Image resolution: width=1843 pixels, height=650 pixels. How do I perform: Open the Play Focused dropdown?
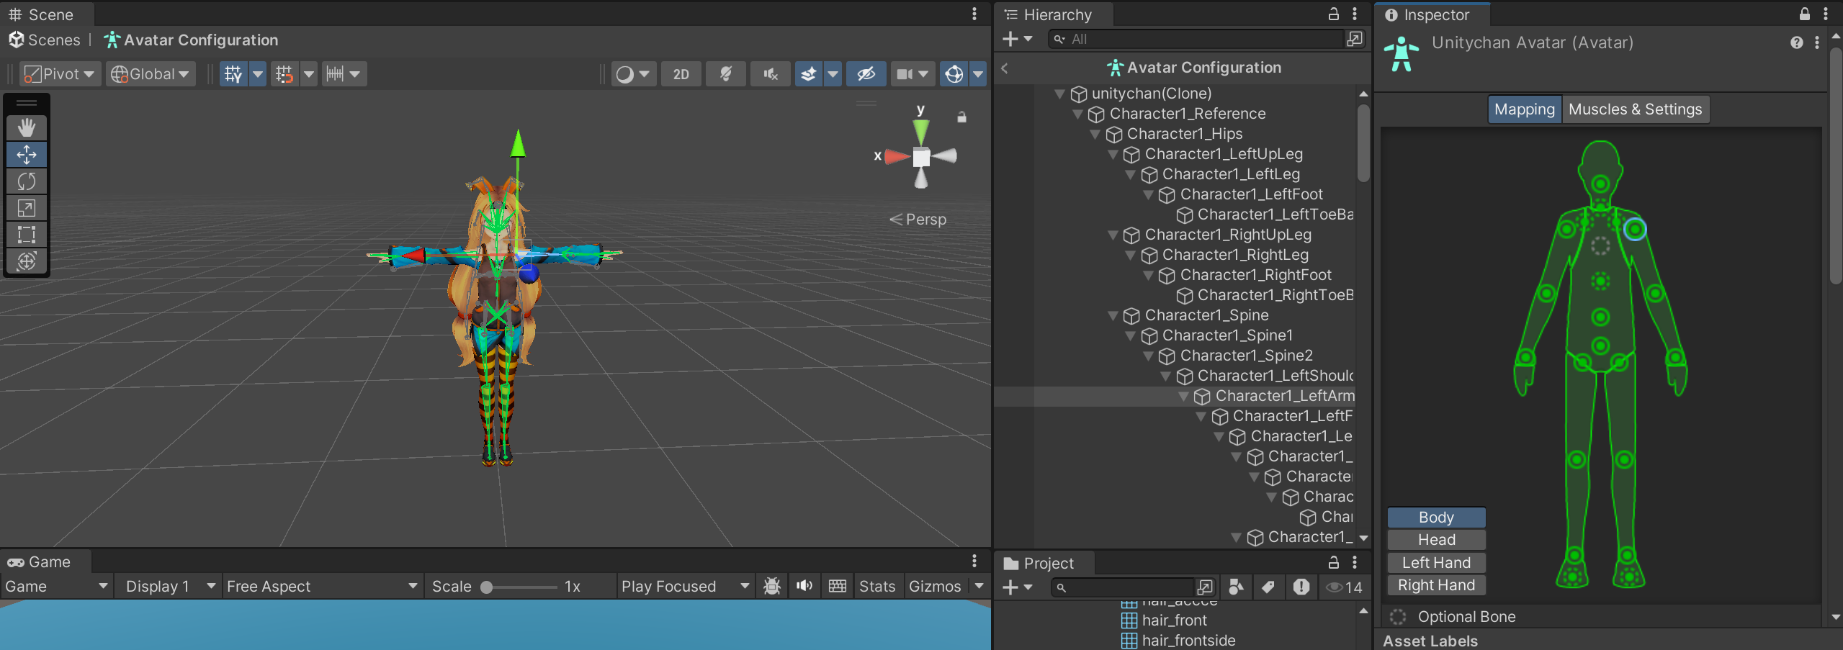(686, 586)
